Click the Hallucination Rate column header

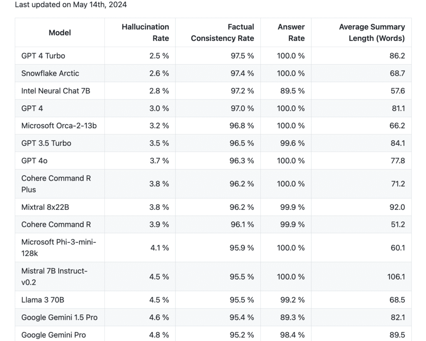(145, 32)
